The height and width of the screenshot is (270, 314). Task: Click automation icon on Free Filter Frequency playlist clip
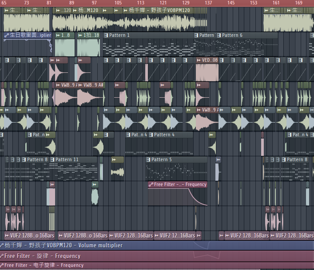pyautogui.click(x=151, y=185)
